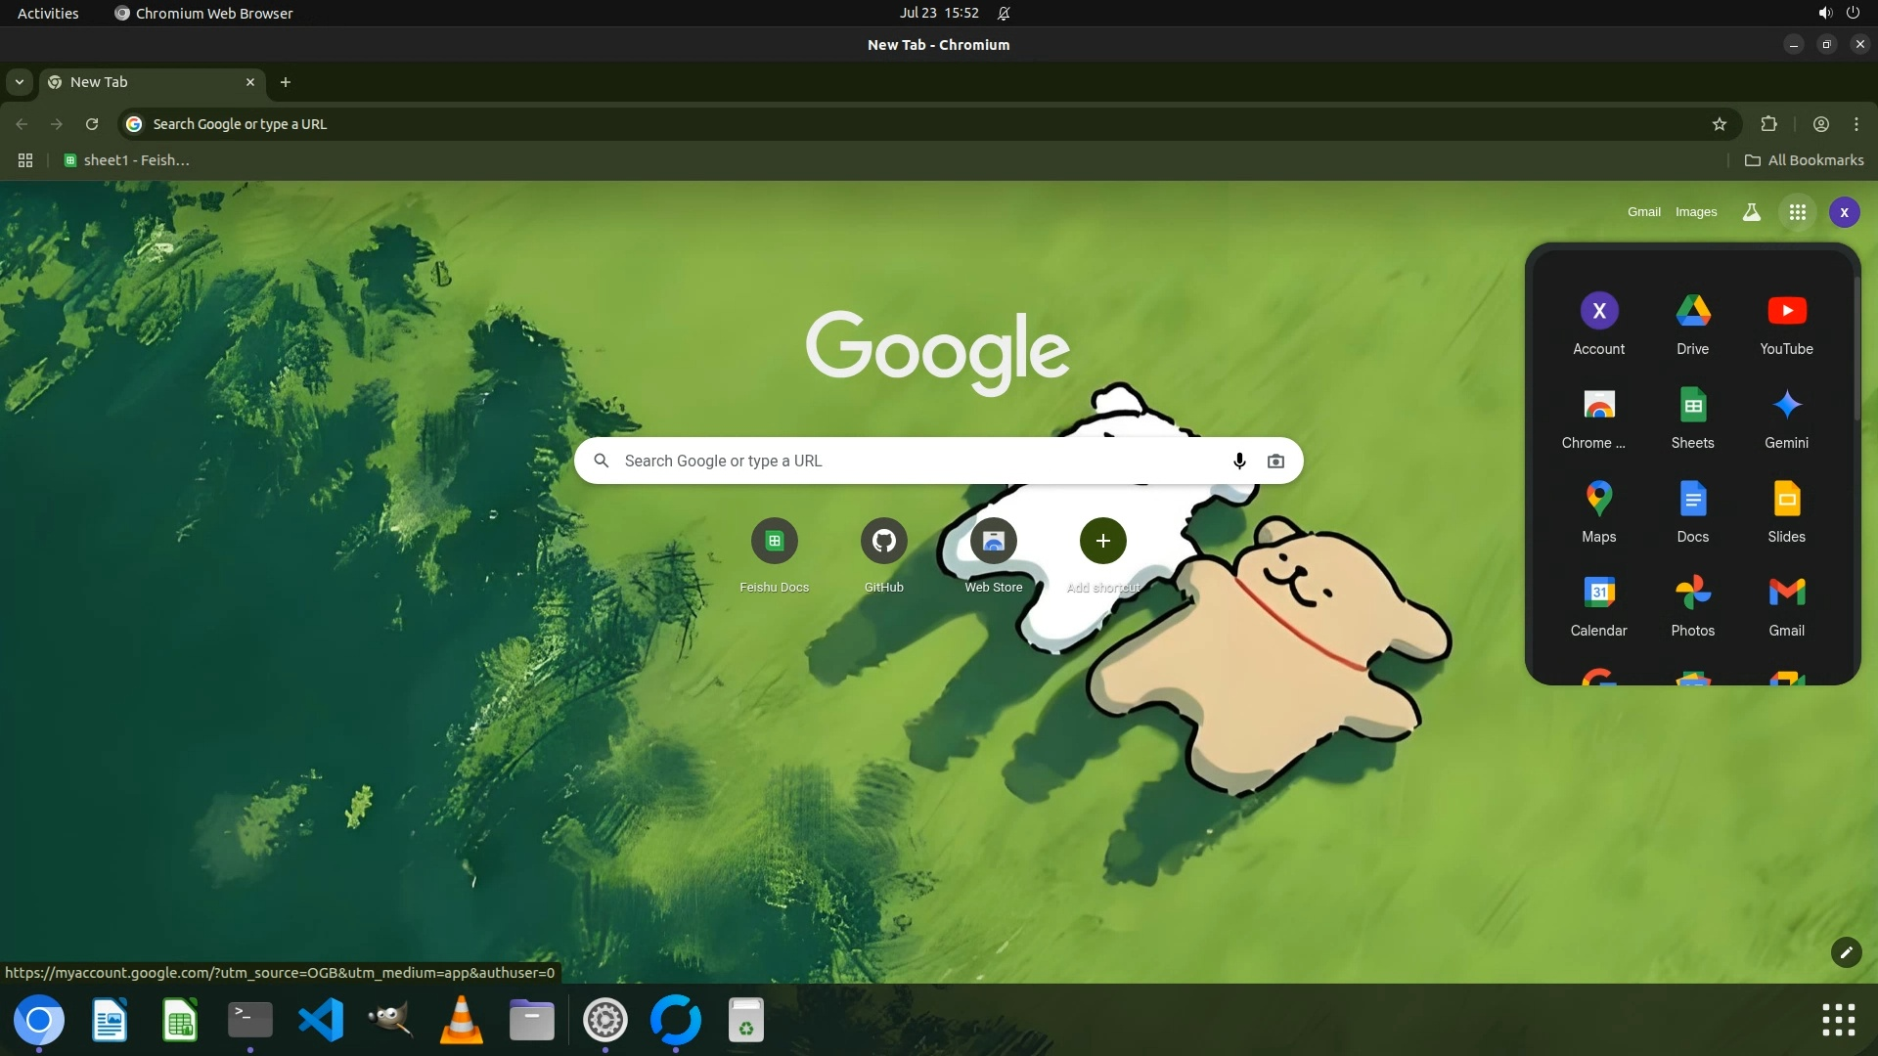Viewport: 1878px width, 1056px height.
Task: Expand the tab search dropdown arrow
Action: (19, 82)
